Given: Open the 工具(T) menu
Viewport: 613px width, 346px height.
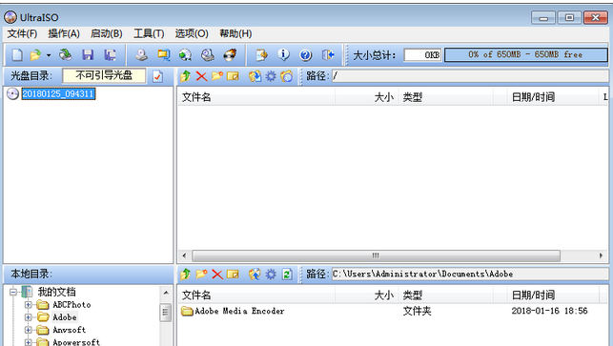Looking at the screenshot, I should [149, 33].
